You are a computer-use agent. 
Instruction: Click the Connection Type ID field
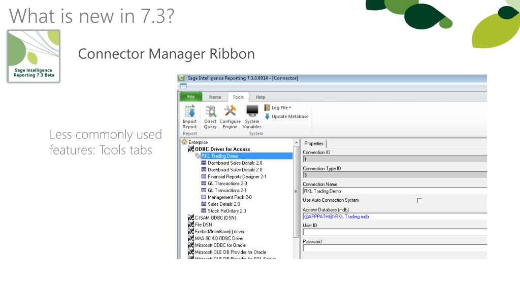pos(395,175)
